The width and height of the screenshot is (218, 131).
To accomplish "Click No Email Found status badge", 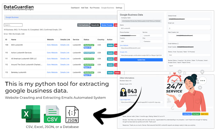I will coord(89,53).
